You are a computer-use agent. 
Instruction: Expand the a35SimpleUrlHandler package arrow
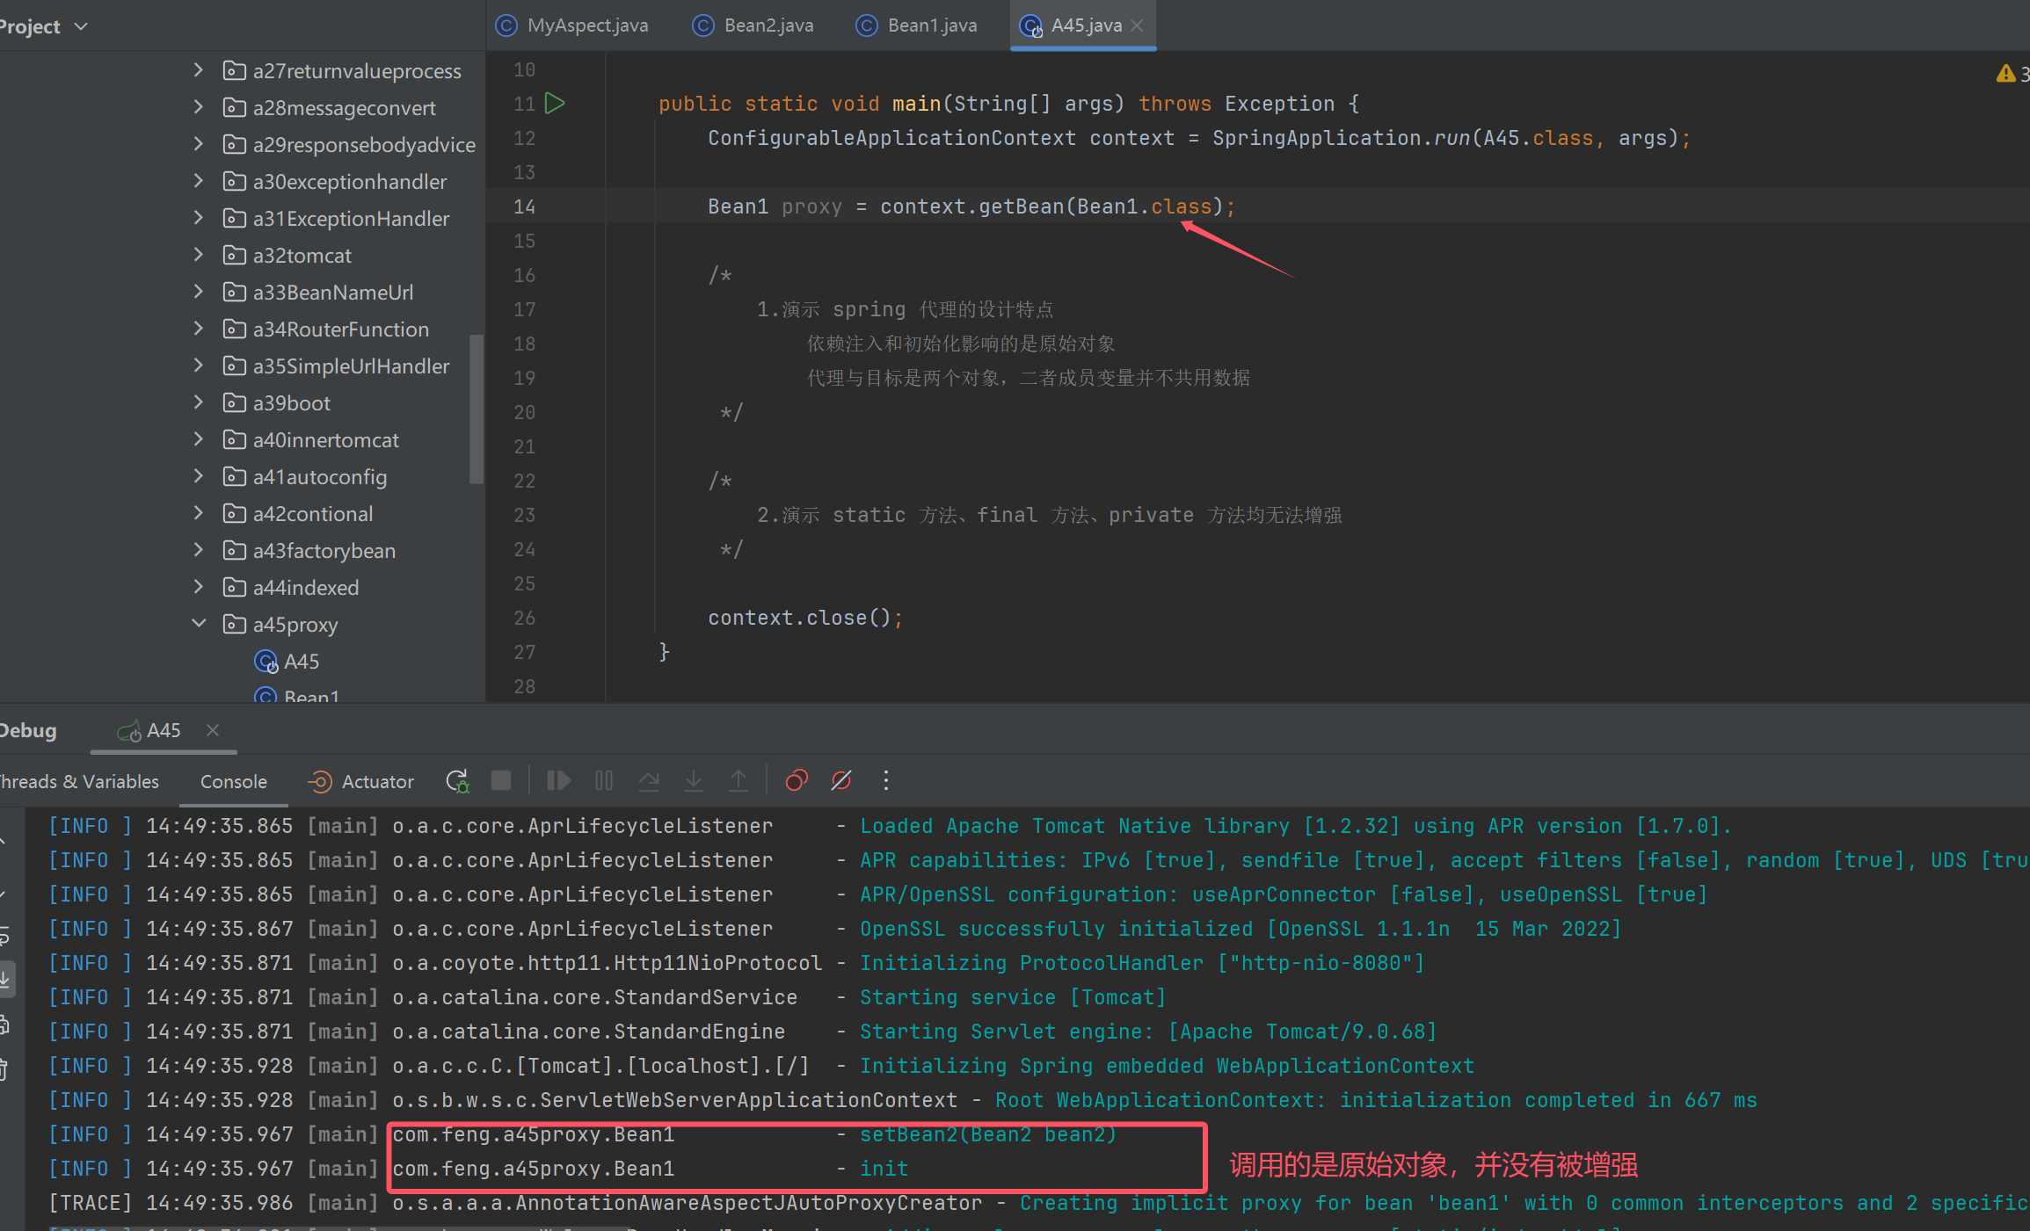click(x=199, y=366)
